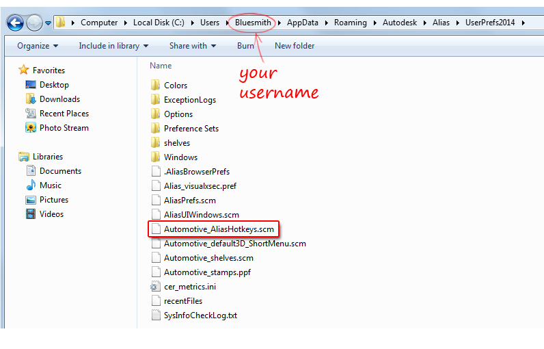Select Bluesmith breadcrumb in address bar

tap(253, 23)
